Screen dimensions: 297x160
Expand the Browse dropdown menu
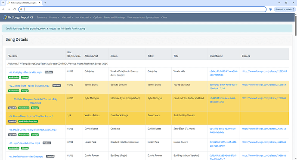[x=54, y=17]
